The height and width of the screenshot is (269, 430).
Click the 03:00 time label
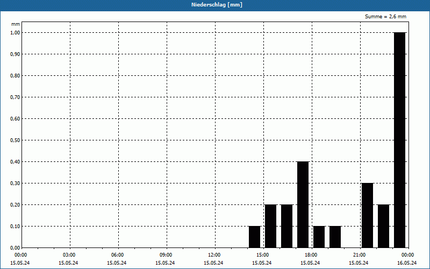pyautogui.click(x=68, y=255)
